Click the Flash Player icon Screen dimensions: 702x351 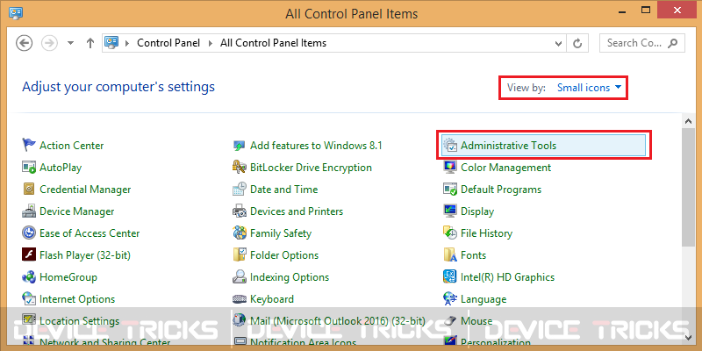tap(29, 254)
